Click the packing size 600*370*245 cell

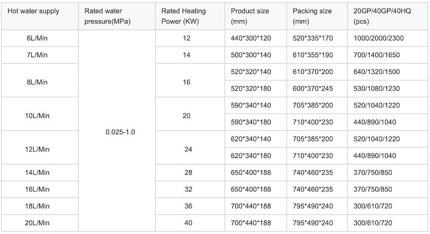pyautogui.click(x=313, y=88)
